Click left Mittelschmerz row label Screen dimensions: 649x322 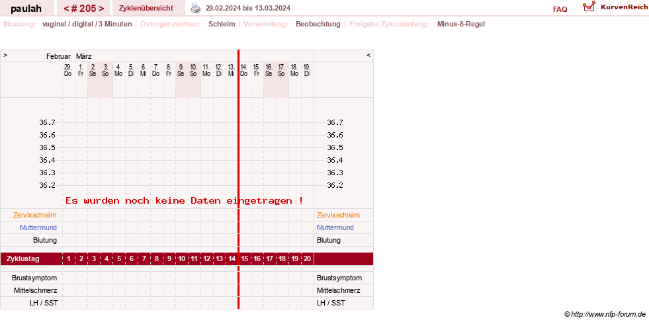35,290
